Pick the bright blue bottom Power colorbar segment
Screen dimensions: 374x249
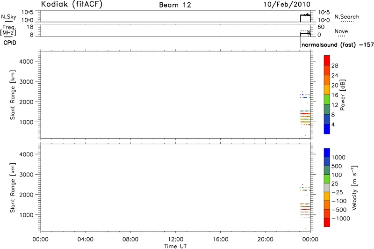(327, 130)
